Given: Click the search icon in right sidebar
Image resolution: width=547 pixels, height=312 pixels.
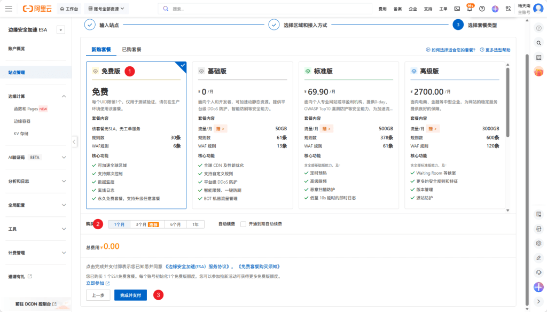Looking at the screenshot, I should (538, 43).
